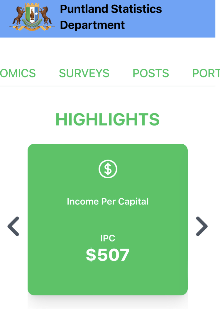Go to previous highlight with left chevron

(x=13, y=226)
